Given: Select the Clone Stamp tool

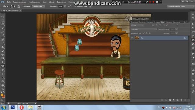Looking at the screenshot, I should (3, 47).
